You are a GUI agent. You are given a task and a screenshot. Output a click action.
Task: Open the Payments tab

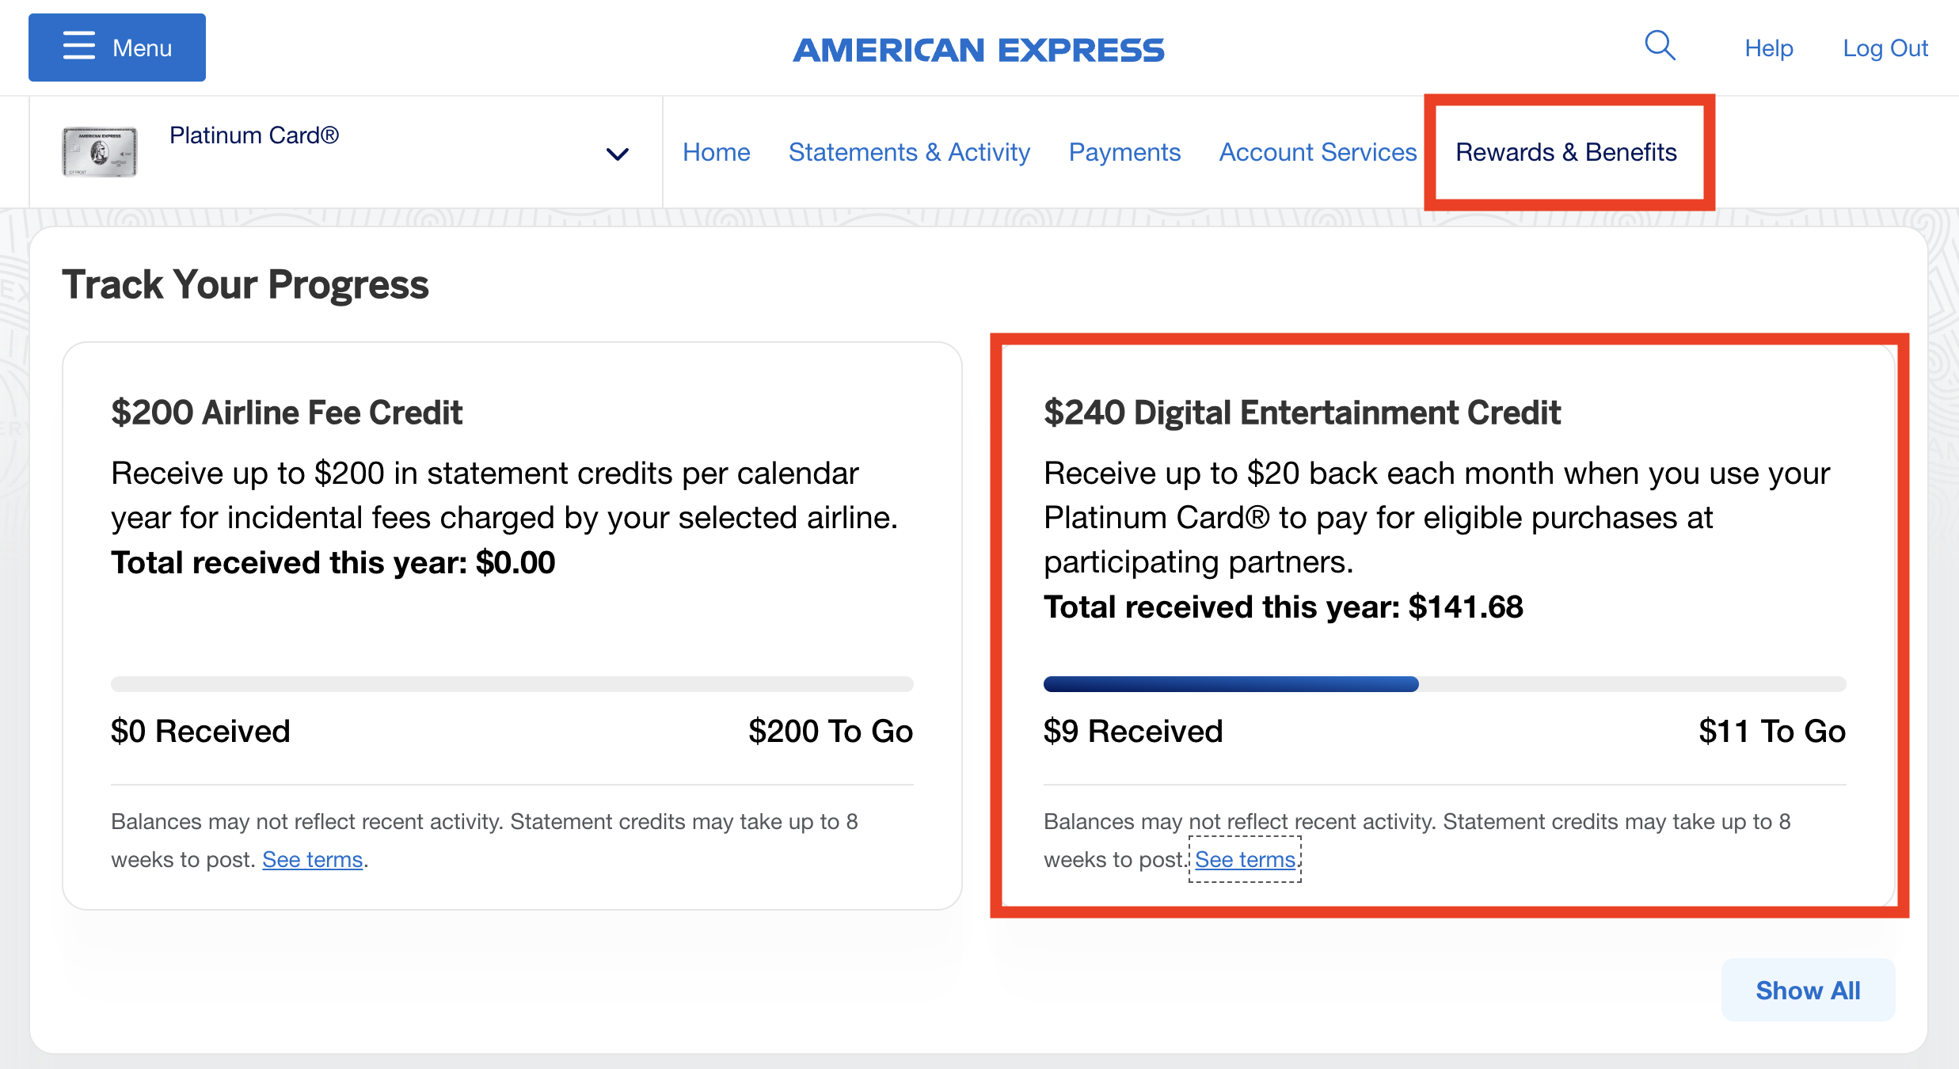(x=1124, y=152)
